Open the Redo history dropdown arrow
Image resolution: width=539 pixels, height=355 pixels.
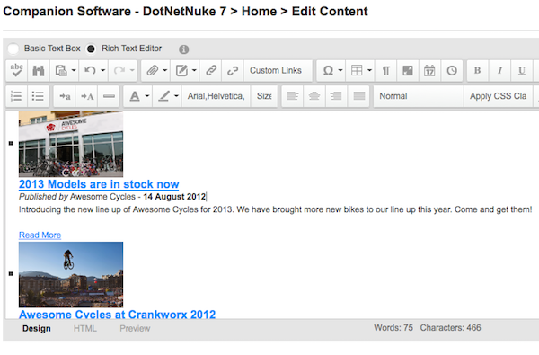132,70
